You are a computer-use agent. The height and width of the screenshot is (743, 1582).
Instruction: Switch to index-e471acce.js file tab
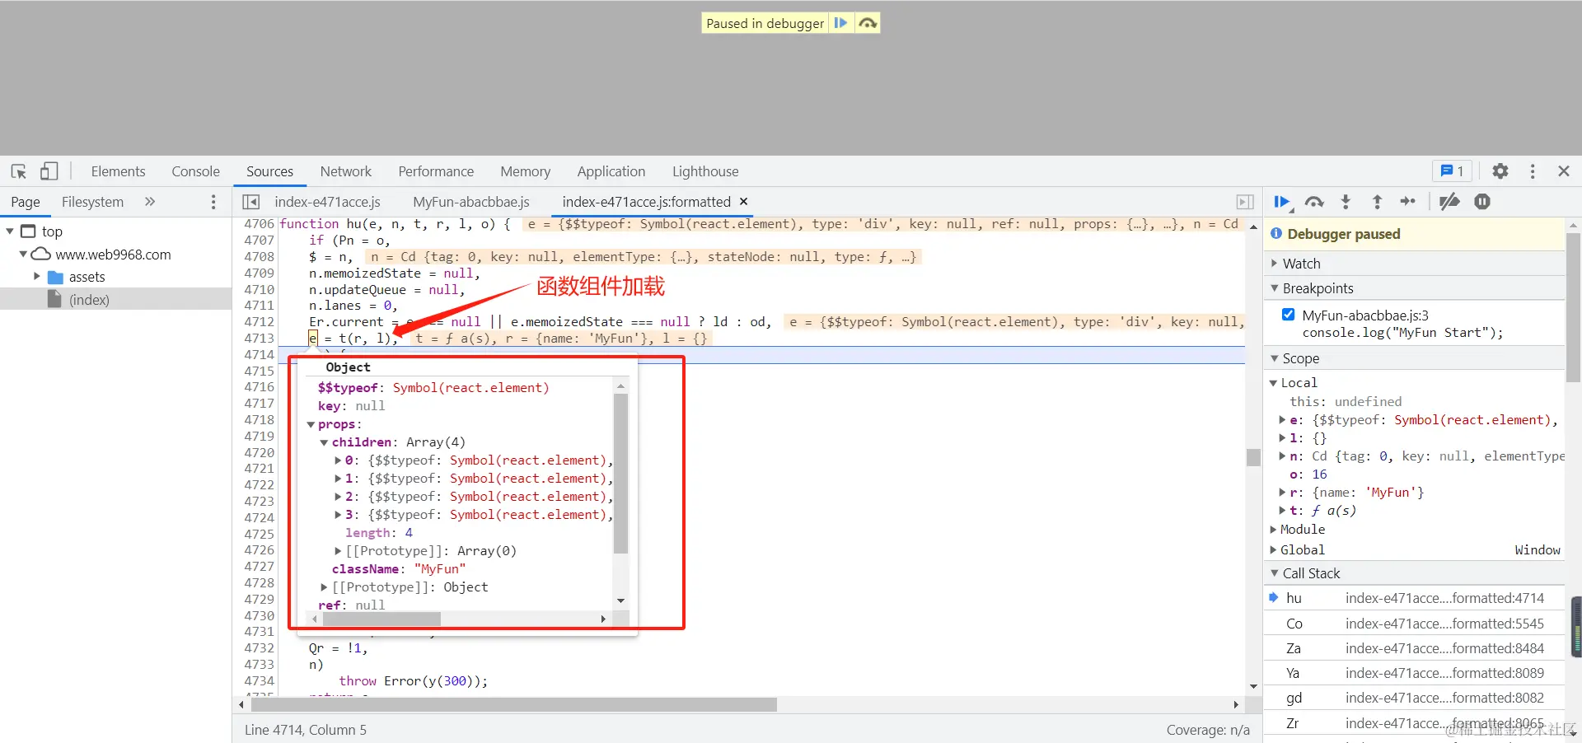[x=327, y=202]
